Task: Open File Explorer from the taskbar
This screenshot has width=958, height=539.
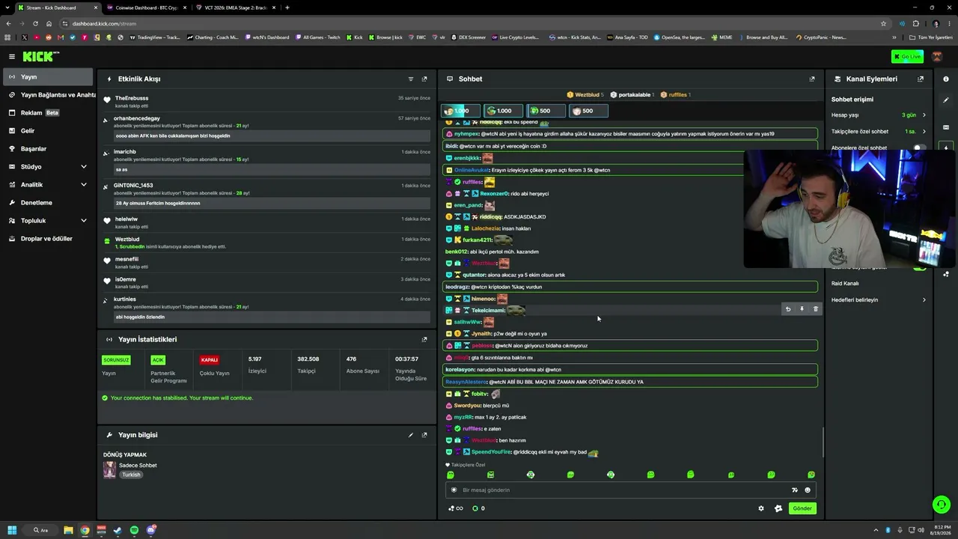Action: coord(68,530)
